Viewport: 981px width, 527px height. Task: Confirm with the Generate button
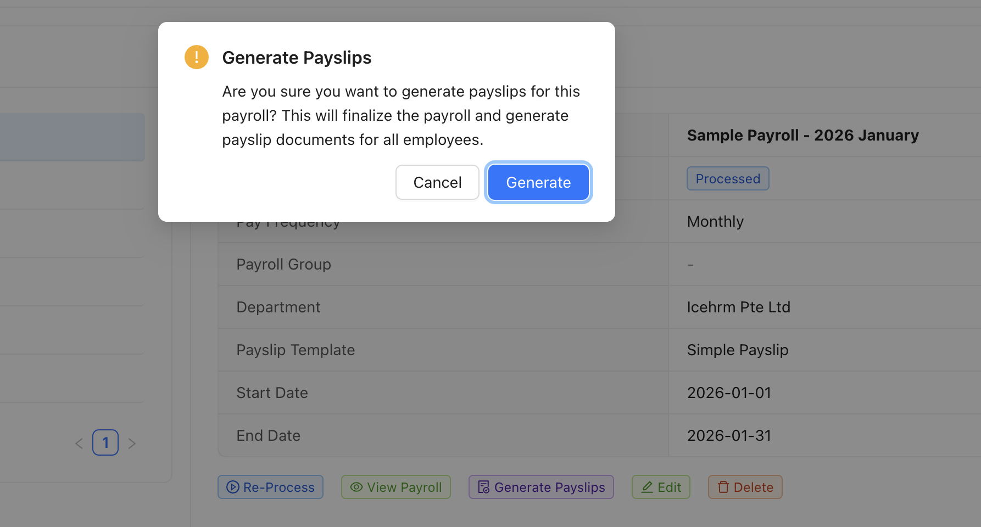coord(538,182)
